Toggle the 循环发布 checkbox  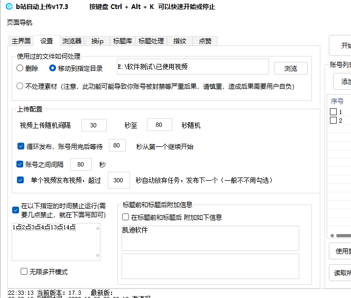(21, 146)
